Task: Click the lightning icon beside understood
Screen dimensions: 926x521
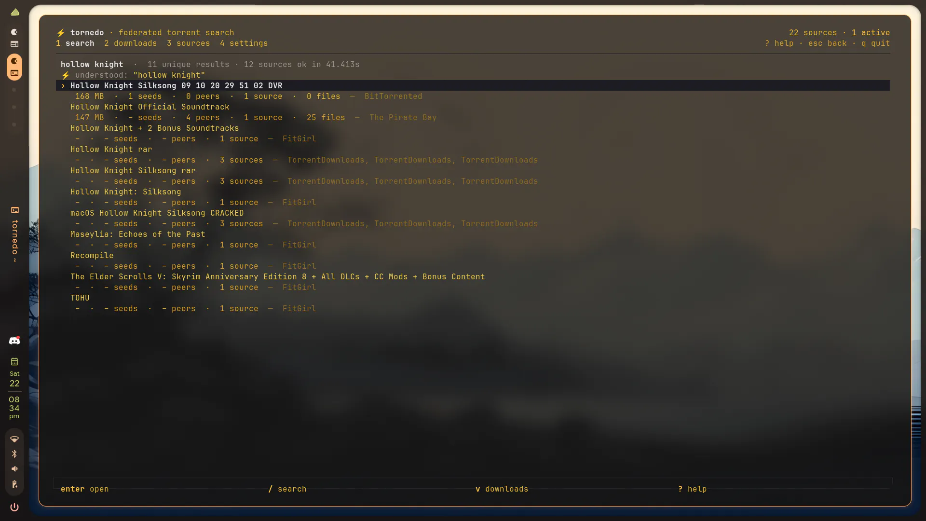Action: coord(66,75)
